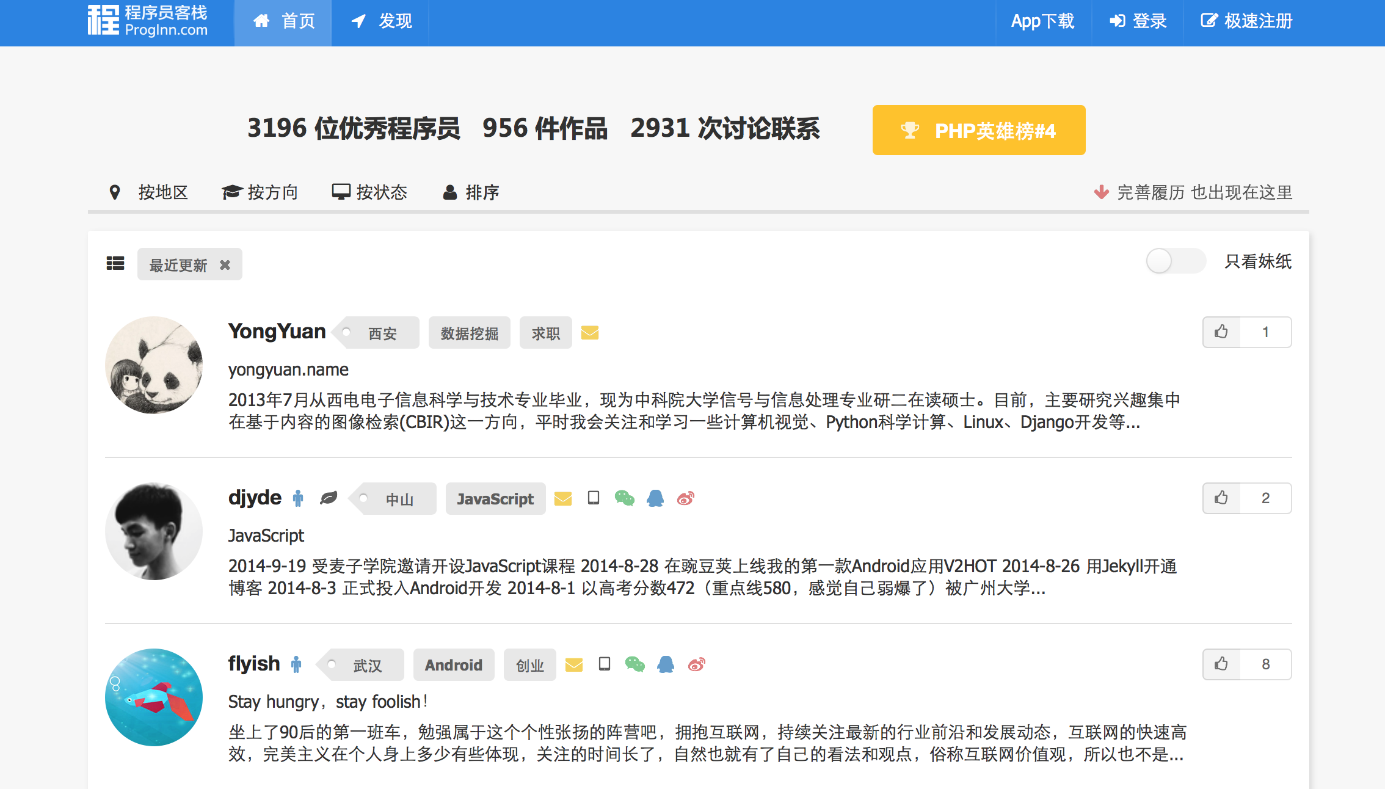Like flyish with thumbs-up icon
Screen dimensions: 1385x789
click(1221, 664)
